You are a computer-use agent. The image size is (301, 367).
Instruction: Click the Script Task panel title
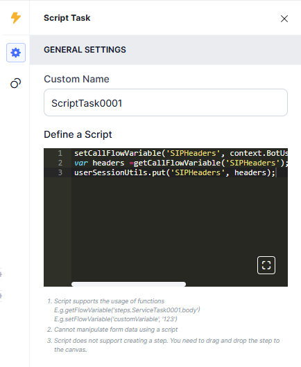tap(67, 18)
